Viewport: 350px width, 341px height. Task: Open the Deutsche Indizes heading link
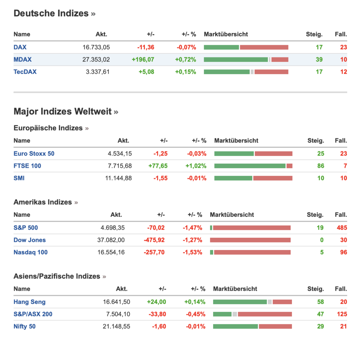point(54,14)
